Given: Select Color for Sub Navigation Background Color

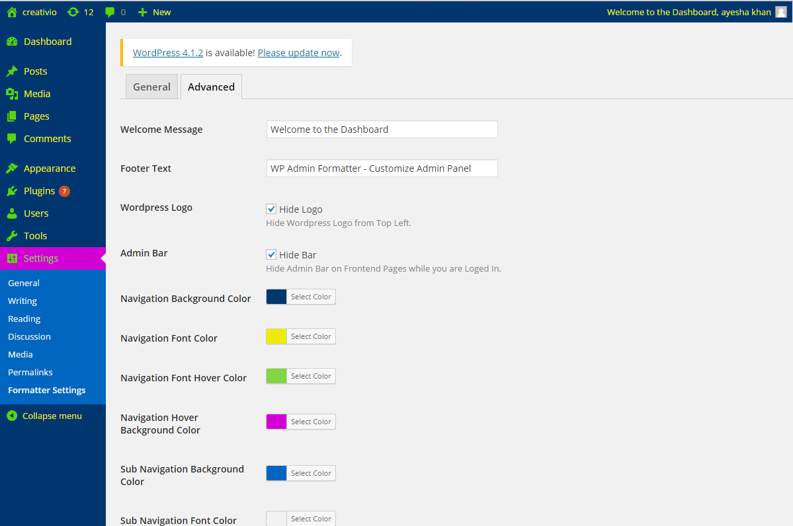Looking at the screenshot, I should 311,473.
